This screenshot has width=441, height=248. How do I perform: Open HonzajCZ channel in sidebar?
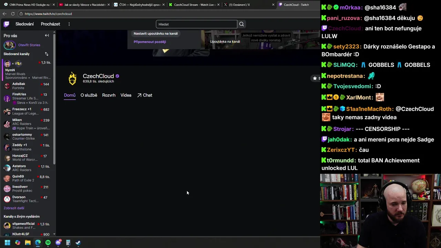(x=28, y=158)
